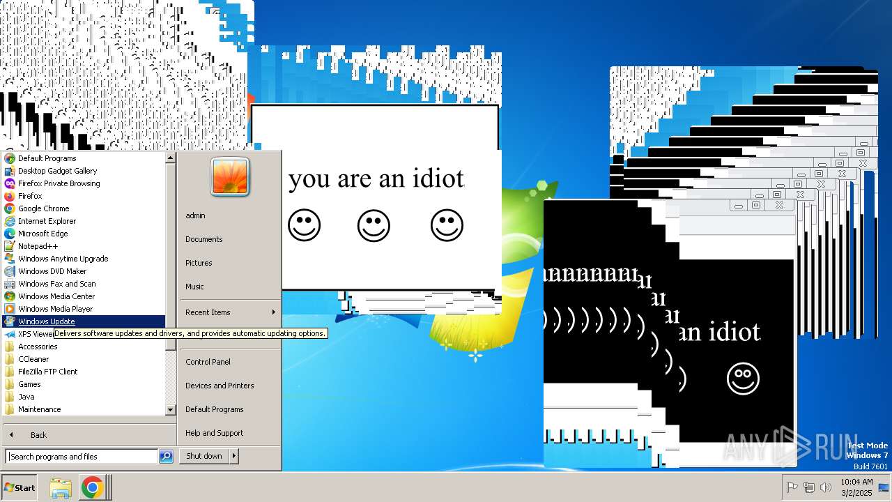This screenshot has height=502, width=892.
Task: Launch Internet Explorer icon
Action: tap(10, 221)
